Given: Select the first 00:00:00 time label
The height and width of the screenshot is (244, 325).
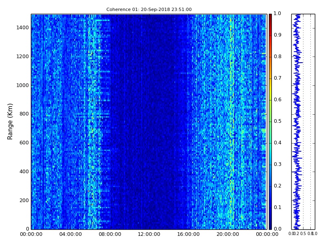Looking at the screenshot, I should [31, 234].
